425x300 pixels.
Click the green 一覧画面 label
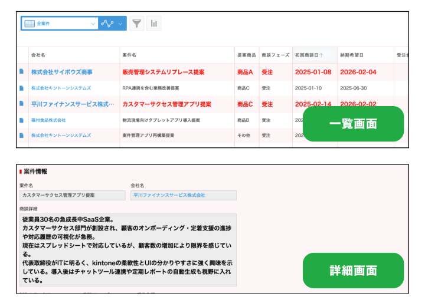pos(353,124)
